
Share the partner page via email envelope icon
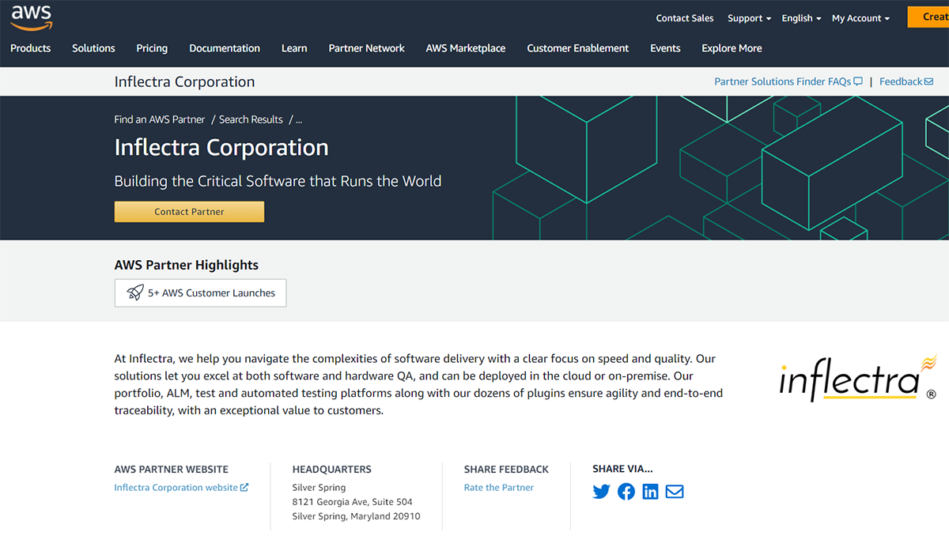[674, 491]
